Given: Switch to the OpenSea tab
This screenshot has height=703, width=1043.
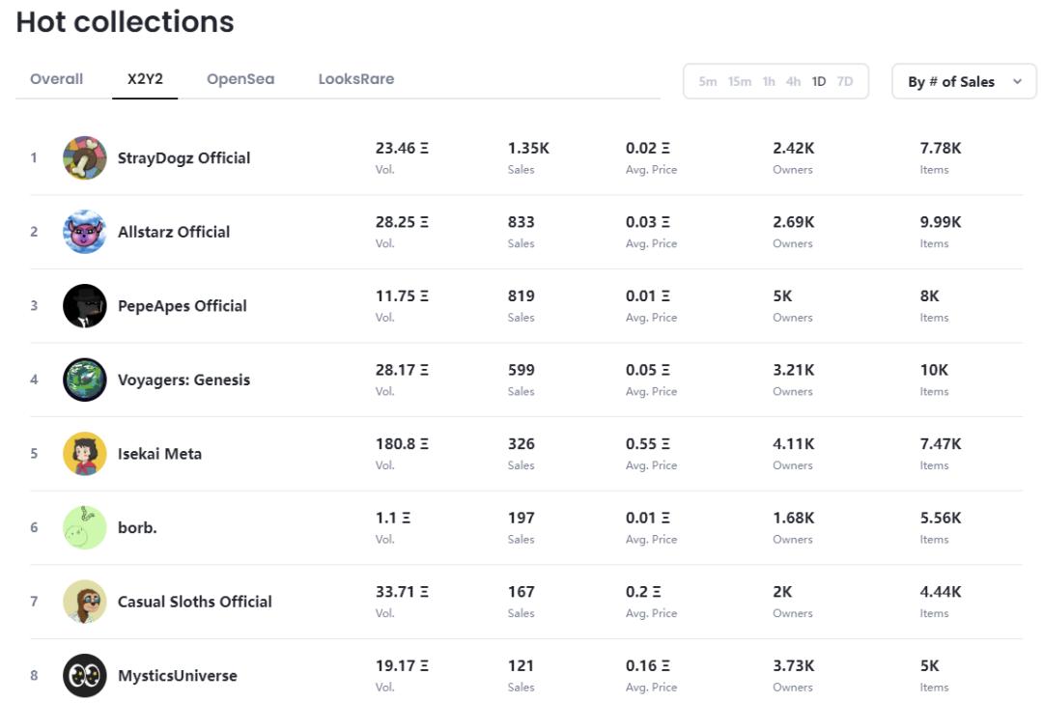Looking at the screenshot, I should pos(240,79).
